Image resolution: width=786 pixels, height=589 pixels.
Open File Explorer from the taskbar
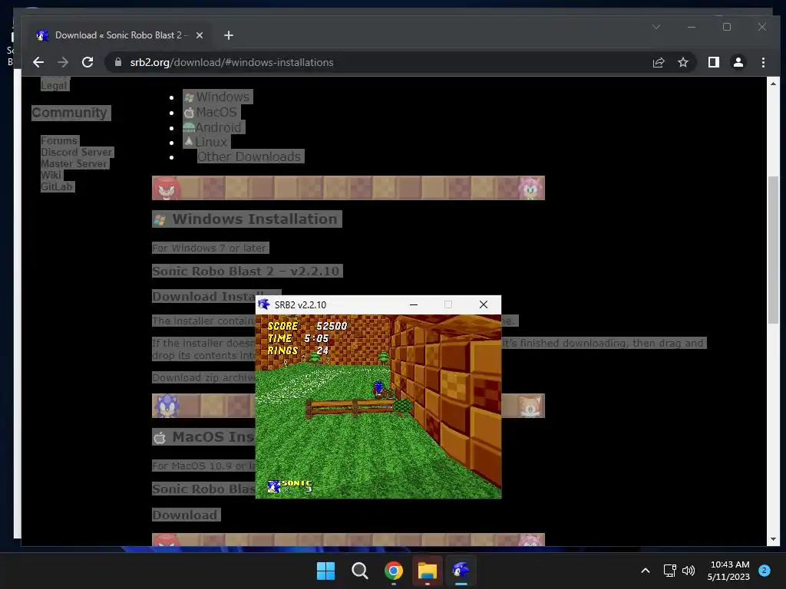pyautogui.click(x=428, y=571)
